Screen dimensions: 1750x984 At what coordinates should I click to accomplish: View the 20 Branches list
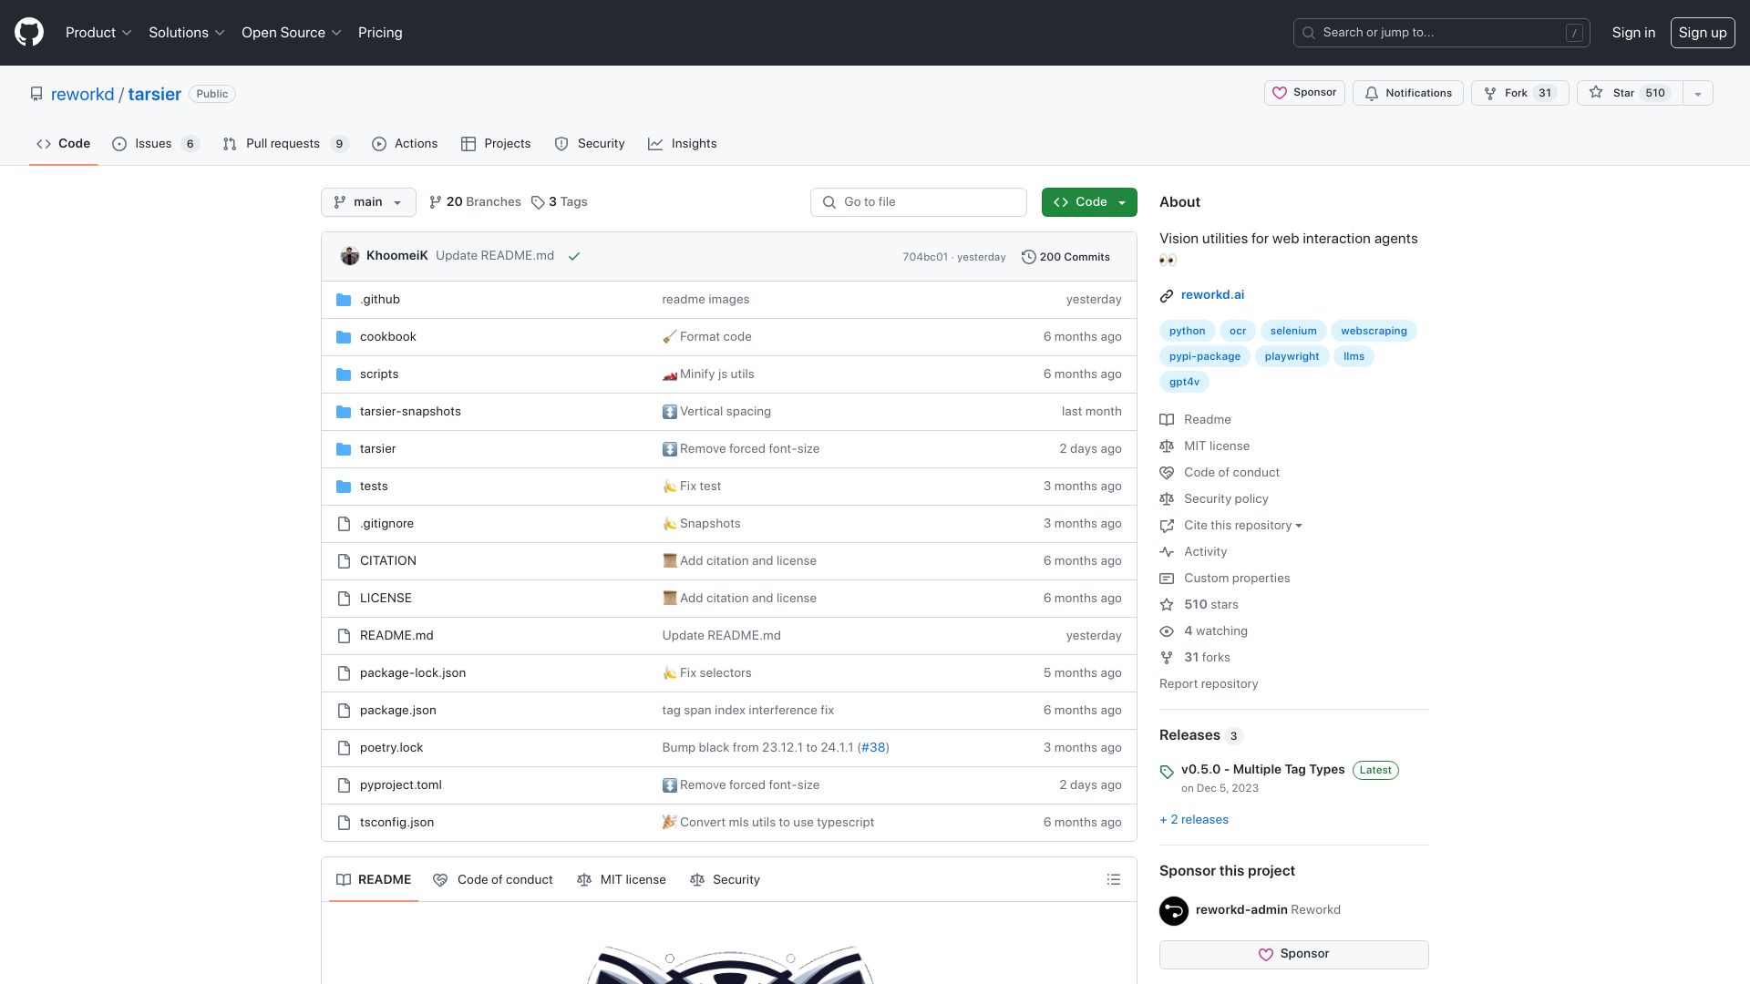[475, 202]
